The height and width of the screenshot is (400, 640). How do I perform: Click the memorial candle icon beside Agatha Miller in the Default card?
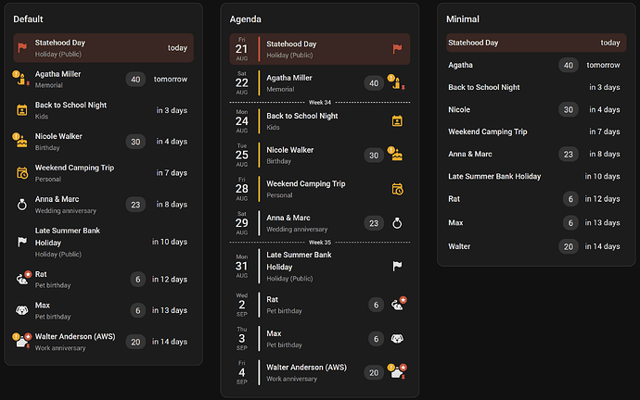coord(21,79)
